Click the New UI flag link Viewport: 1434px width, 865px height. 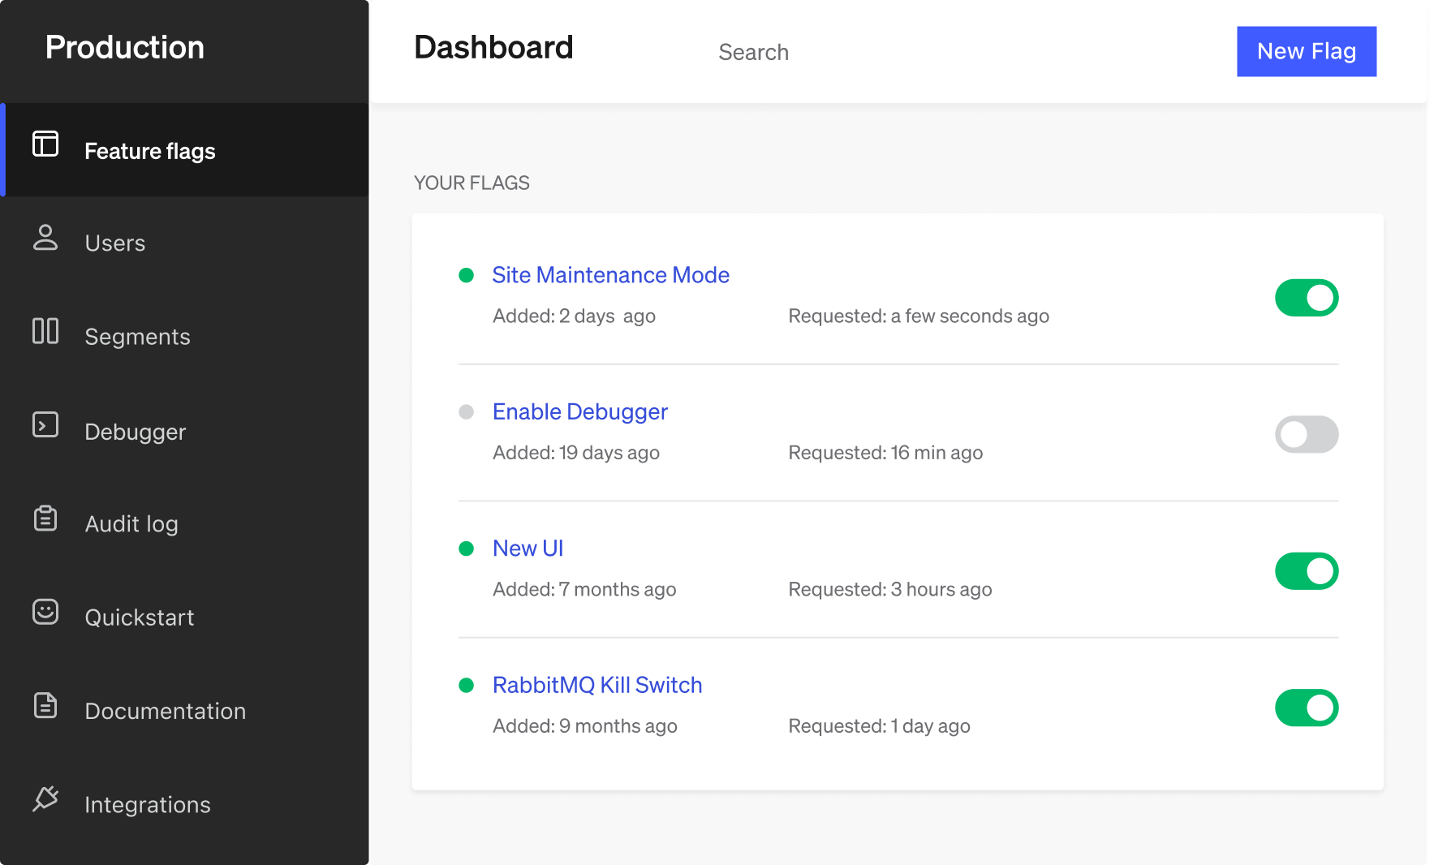point(528,549)
